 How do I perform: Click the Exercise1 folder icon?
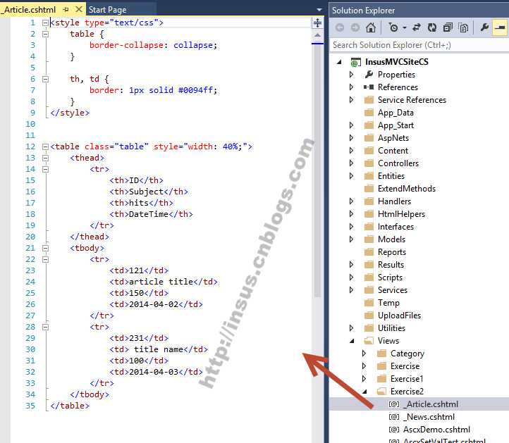click(x=382, y=378)
